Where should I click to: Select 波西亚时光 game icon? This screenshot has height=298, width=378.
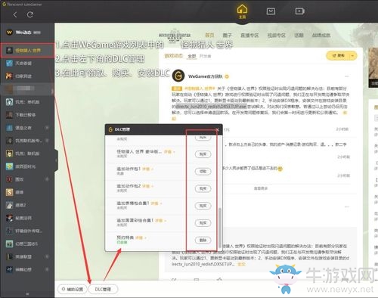point(9,166)
